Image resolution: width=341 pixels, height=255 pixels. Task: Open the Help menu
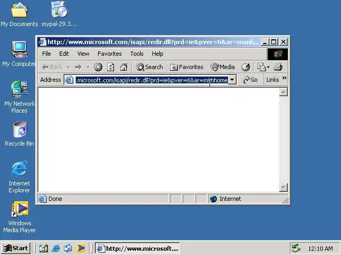[158, 54]
